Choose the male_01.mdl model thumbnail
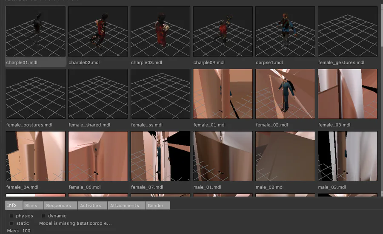 coord(223,156)
